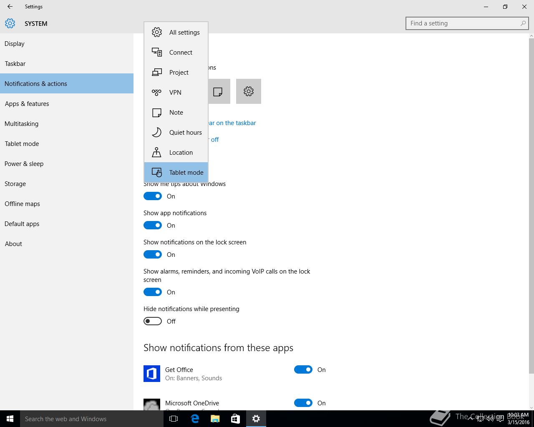Click the Turn system icons on or off link
This screenshot has height=427, width=534.
point(214,139)
